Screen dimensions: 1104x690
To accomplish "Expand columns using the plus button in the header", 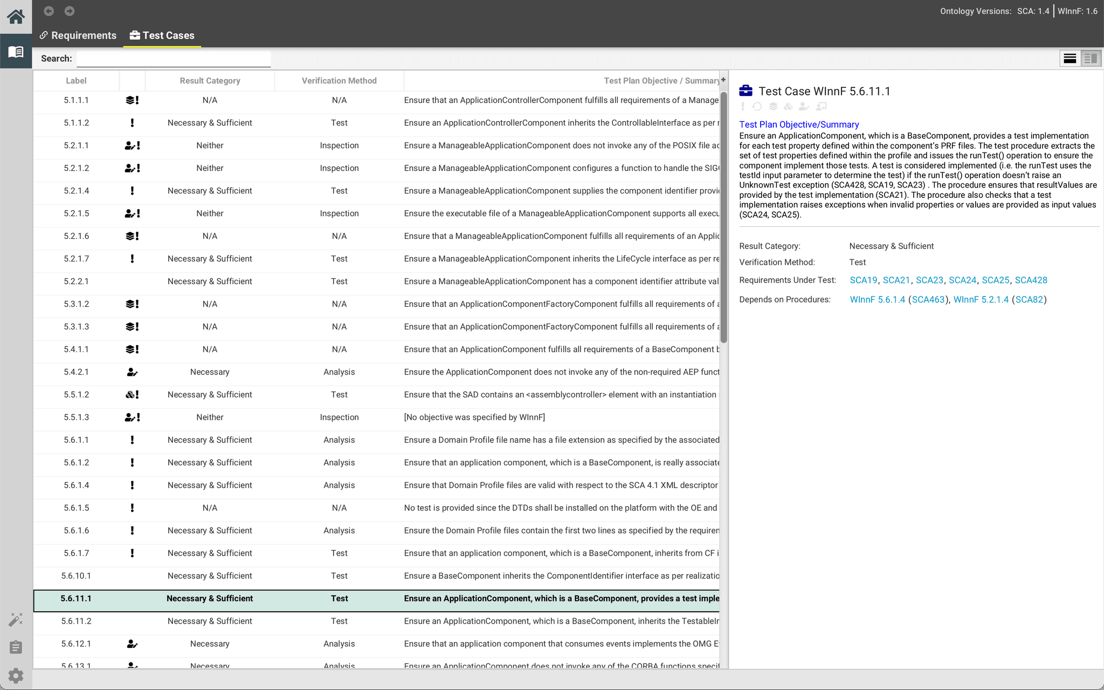I will pos(722,80).
